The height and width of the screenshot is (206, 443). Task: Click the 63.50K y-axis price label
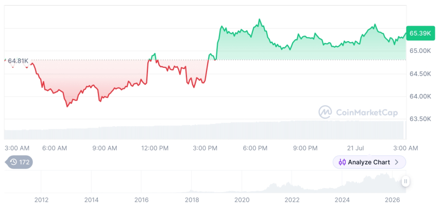420,119
